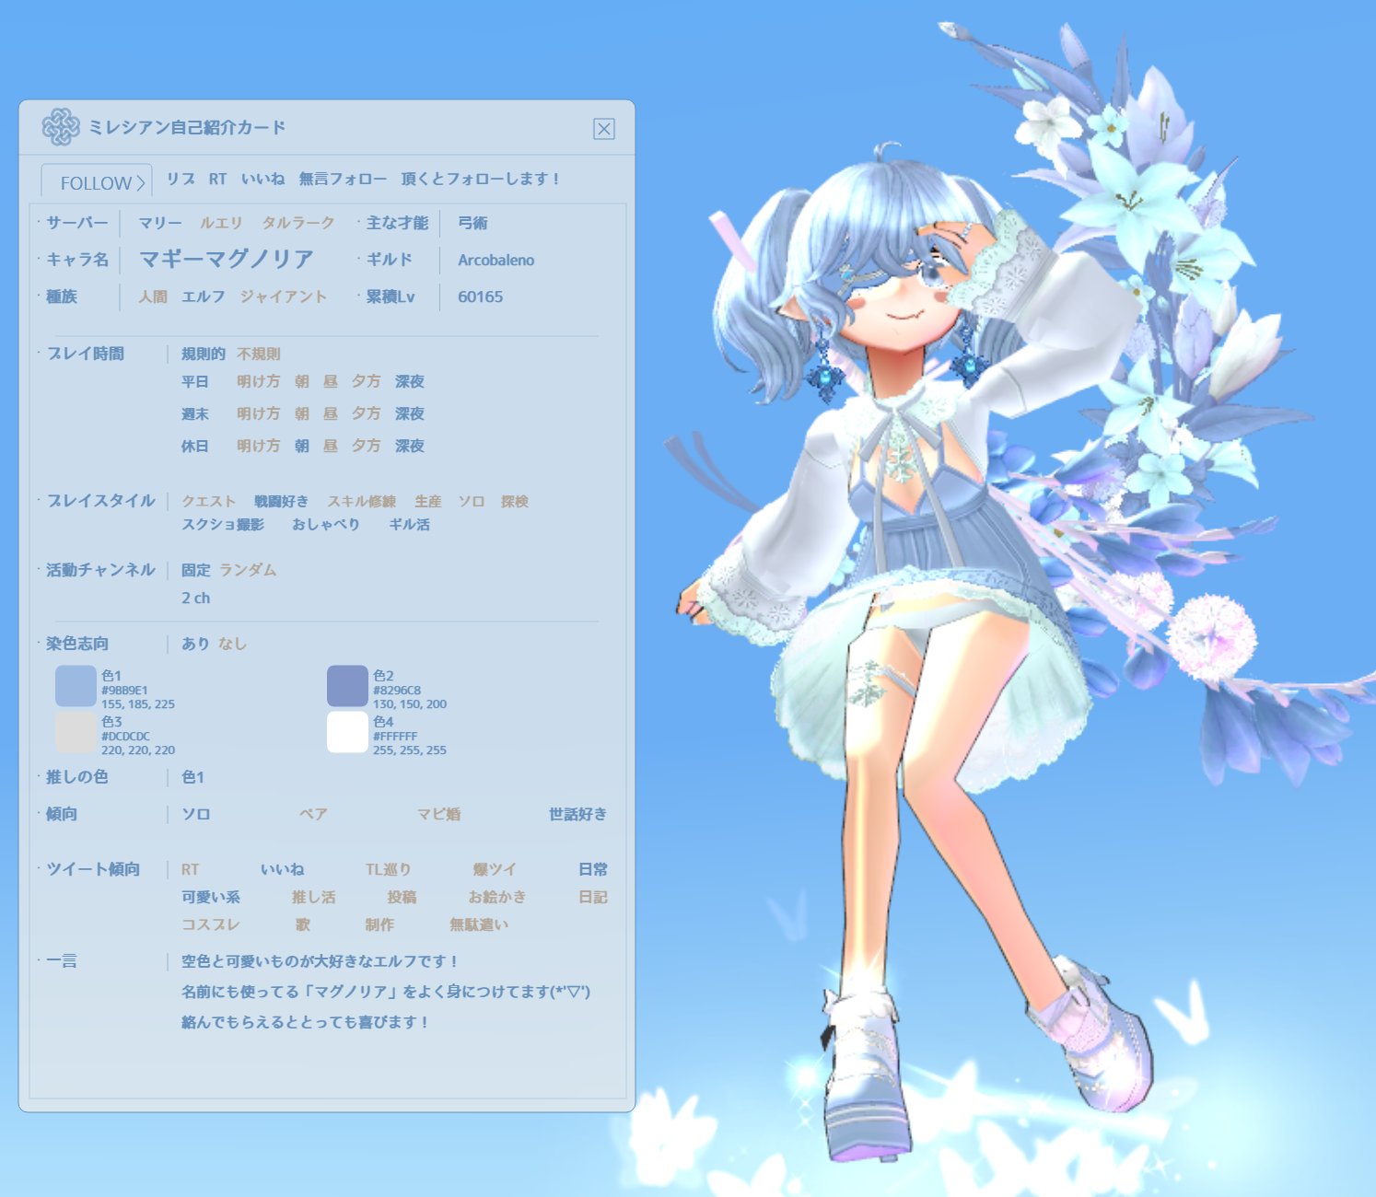Select ジャイアント race option
Image resolution: width=1376 pixels, height=1197 pixels.
pos(284,296)
